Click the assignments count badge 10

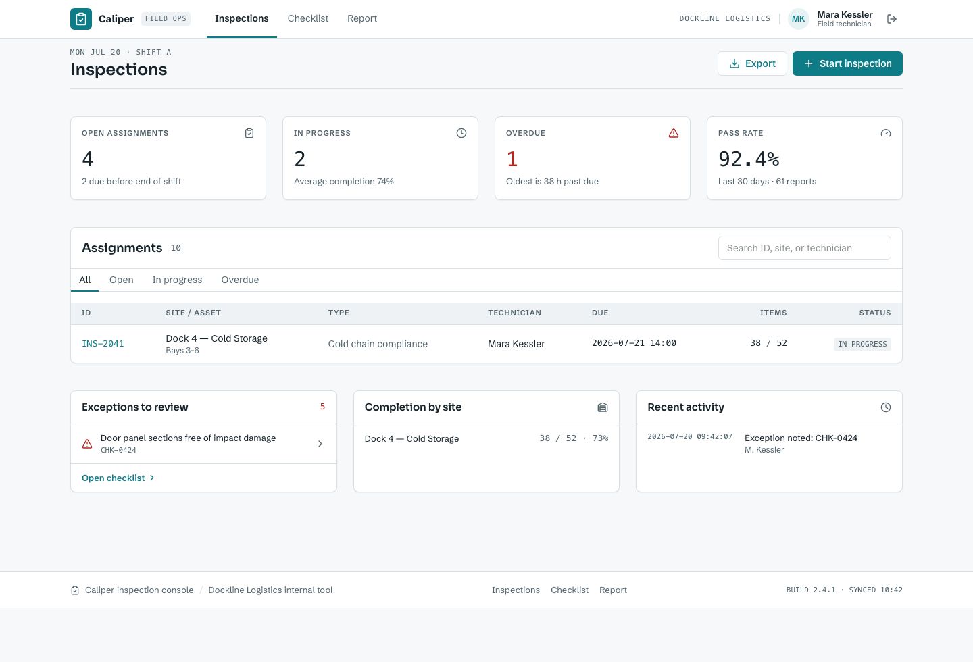pos(176,248)
